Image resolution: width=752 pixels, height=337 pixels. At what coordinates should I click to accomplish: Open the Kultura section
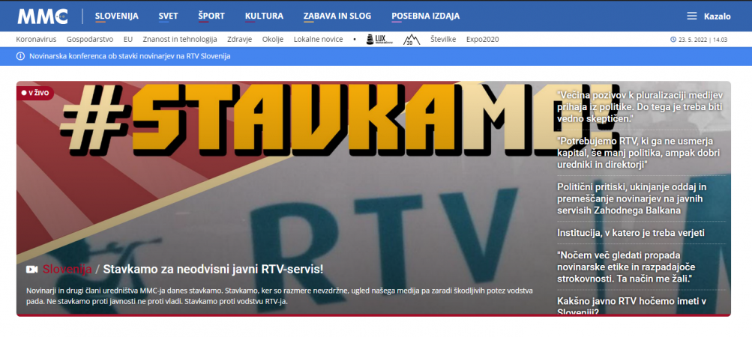point(264,16)
